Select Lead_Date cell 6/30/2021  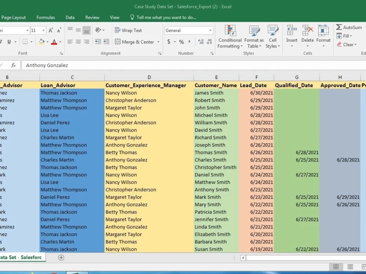[257, 93]
